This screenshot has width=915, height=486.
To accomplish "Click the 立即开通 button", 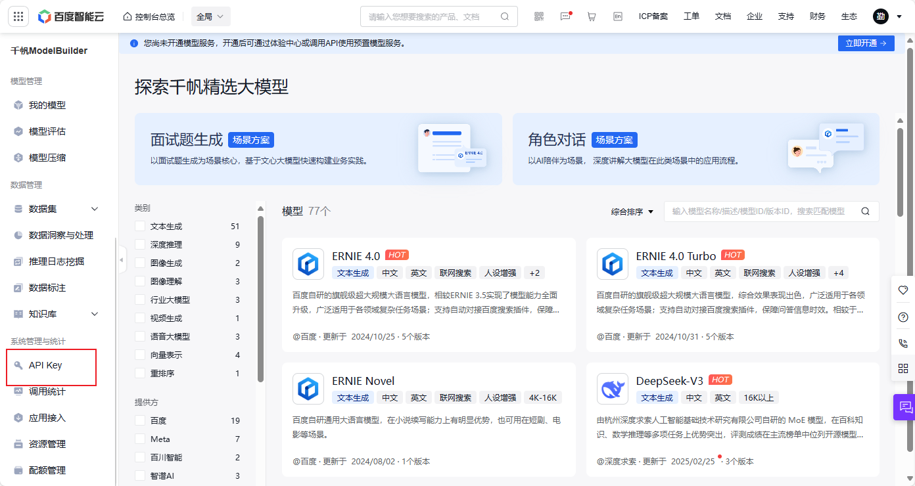I will pyautogui.click(x=866, y=43).
